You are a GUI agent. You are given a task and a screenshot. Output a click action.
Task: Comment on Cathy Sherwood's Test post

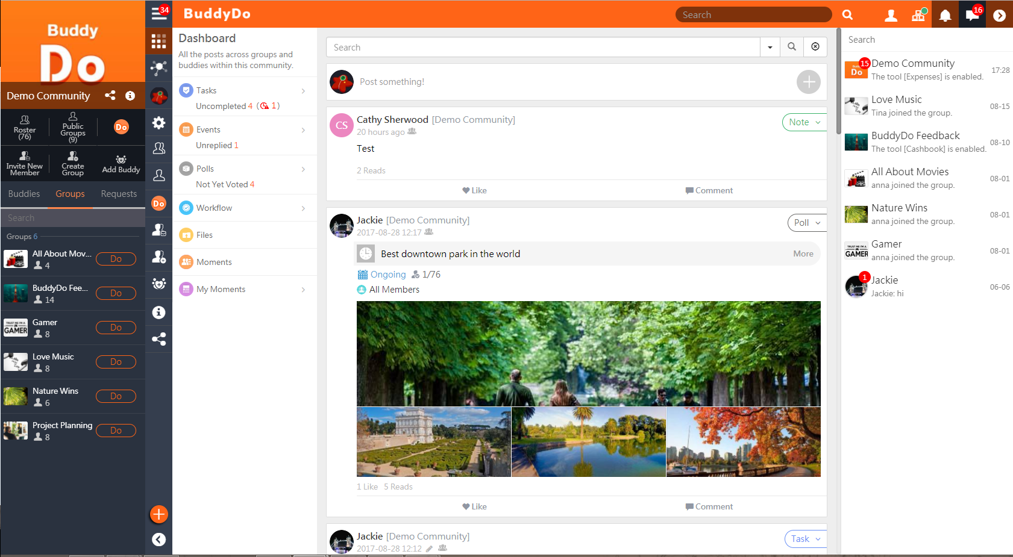pos(709,190)
